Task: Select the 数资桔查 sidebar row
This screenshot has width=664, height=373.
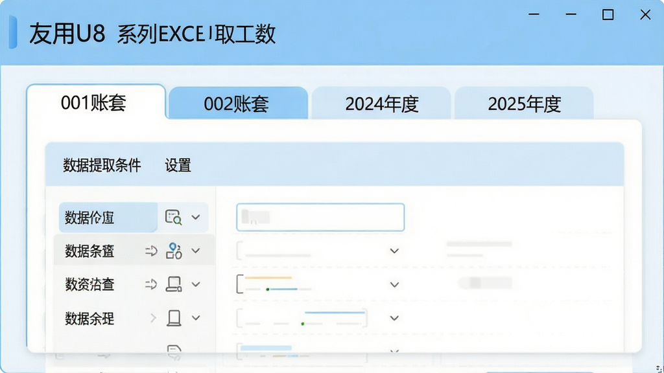Action: 134,284
